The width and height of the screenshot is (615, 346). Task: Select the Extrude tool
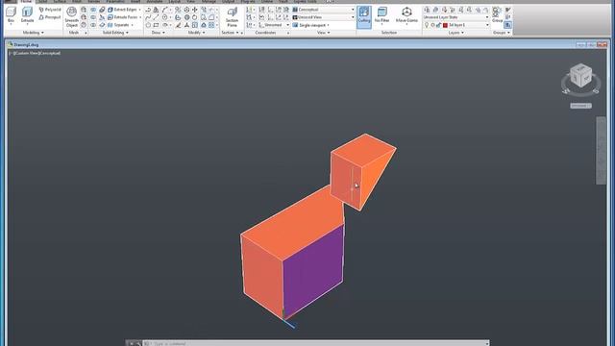[x=27, y=15]
